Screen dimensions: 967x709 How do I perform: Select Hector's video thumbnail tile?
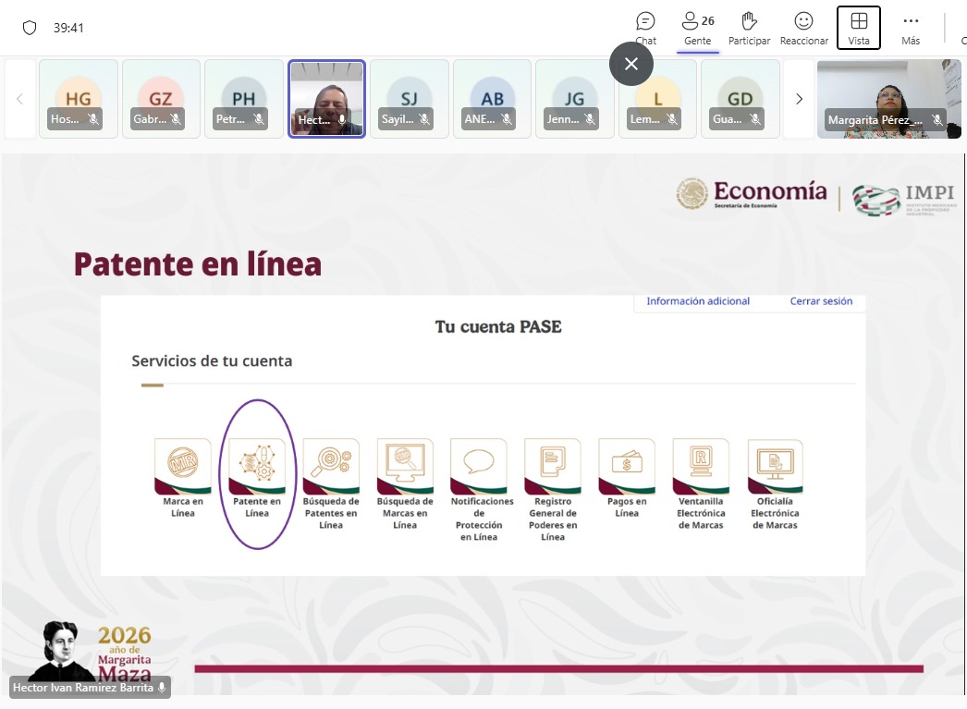pyautogui.click(x=327, y=99)
